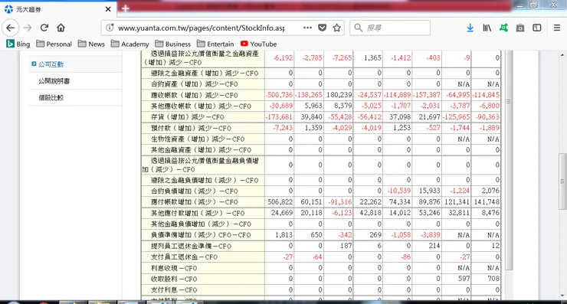
Task: Click the 搜尋 search box
Action: [390, 28]
